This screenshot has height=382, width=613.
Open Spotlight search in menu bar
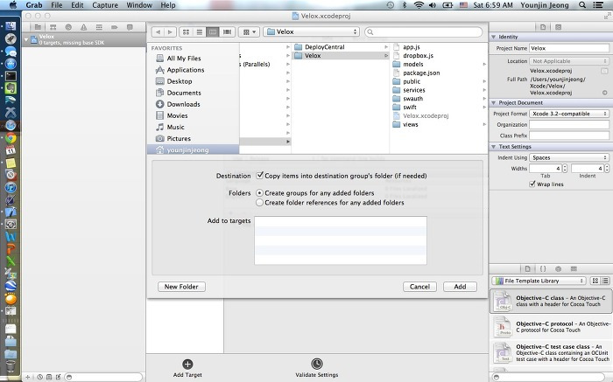tap(582, 5)
